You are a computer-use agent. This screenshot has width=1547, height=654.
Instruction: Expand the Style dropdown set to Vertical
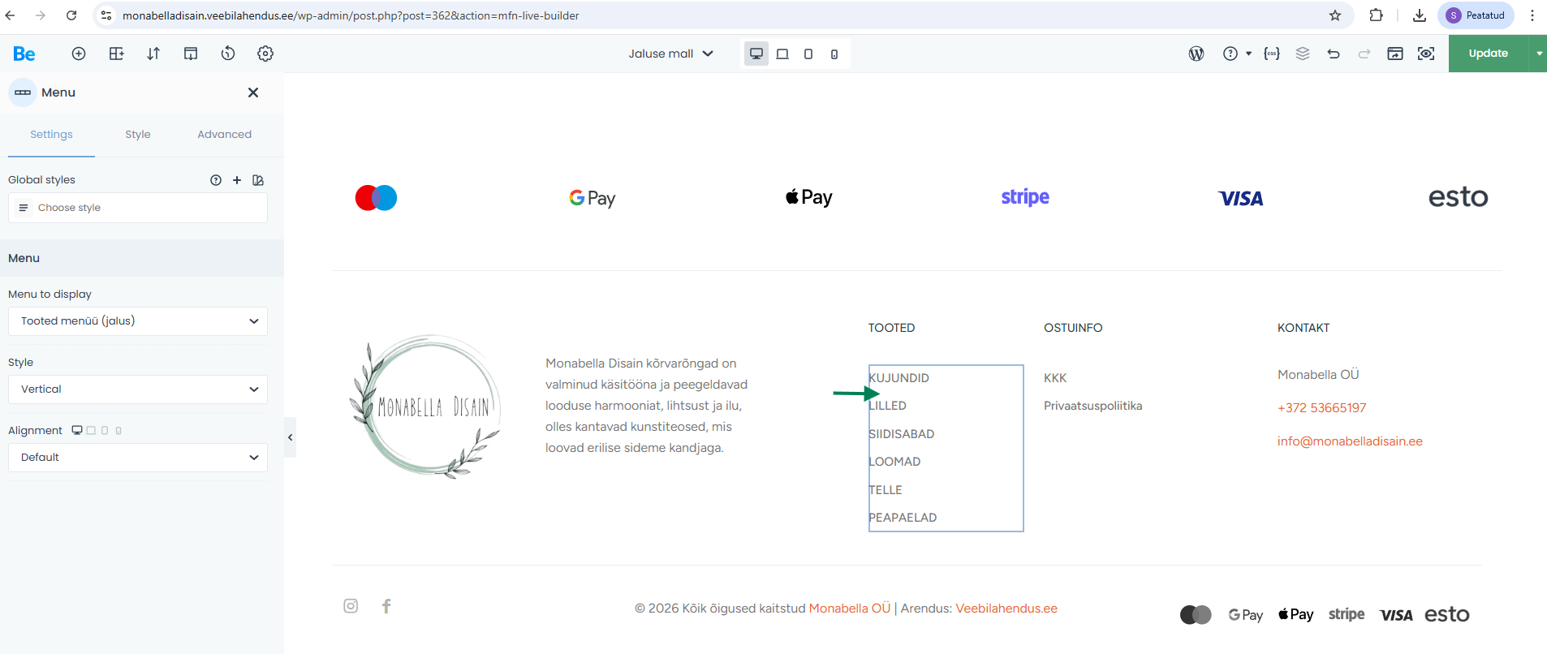tap(138, 389)
